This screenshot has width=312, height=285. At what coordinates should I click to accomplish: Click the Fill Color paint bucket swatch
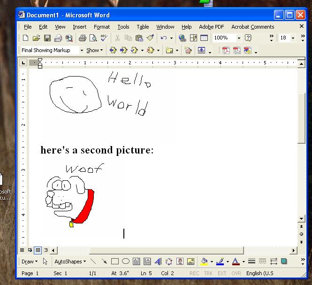pos(204,262)
